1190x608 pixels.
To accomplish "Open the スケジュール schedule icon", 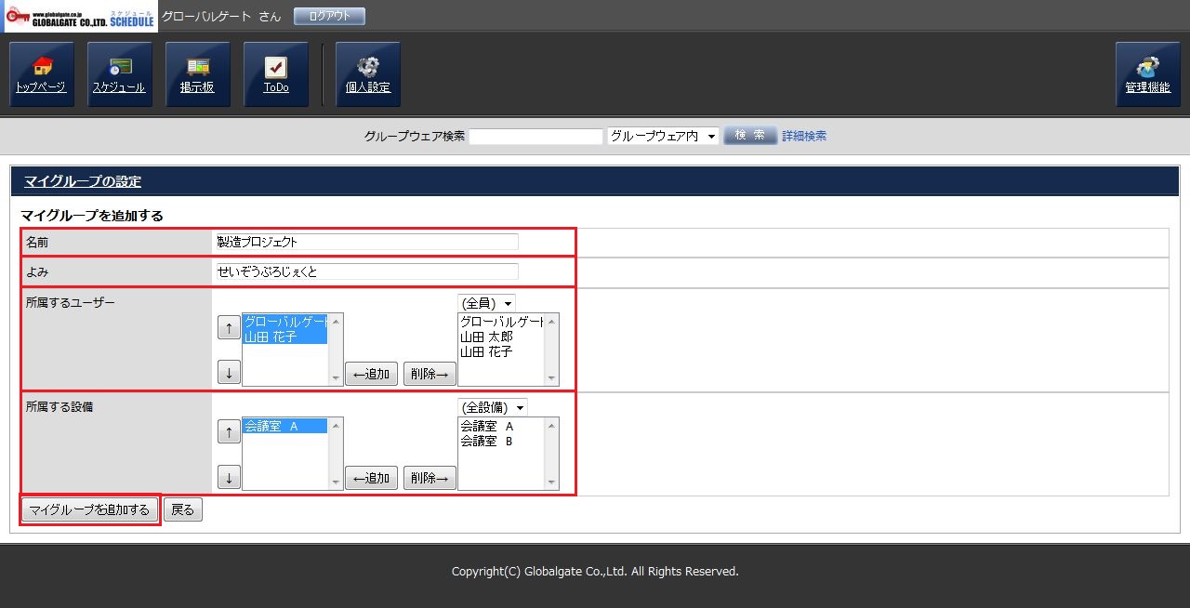I will (x=119, y=74).
